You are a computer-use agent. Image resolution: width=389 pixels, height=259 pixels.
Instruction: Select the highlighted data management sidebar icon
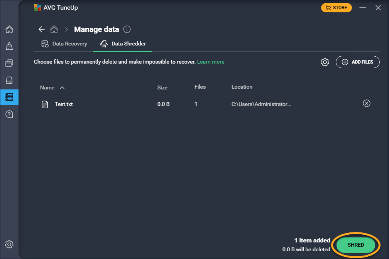9,97
